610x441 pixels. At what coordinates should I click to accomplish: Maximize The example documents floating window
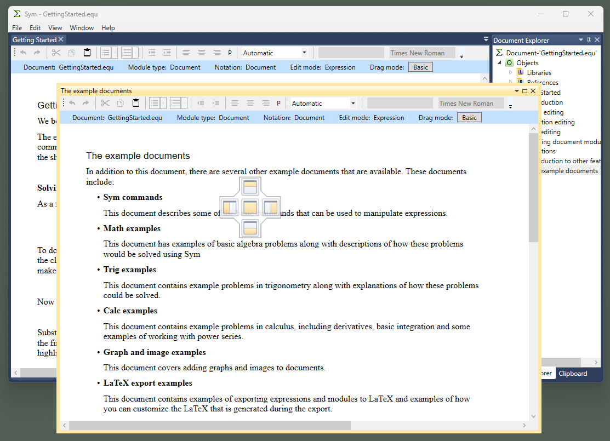click(x=525, y=90)
